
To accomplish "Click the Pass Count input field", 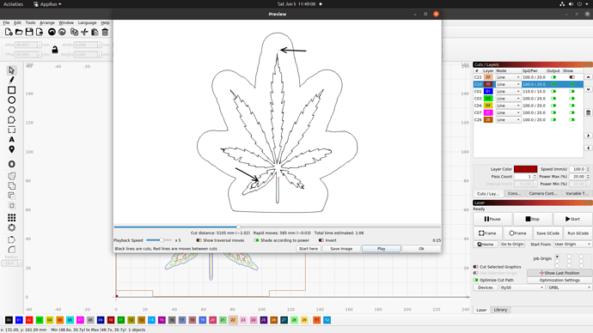I will [523, 176].
